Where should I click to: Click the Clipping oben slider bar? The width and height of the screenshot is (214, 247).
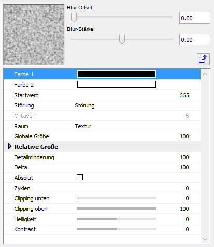click(117, 209)
